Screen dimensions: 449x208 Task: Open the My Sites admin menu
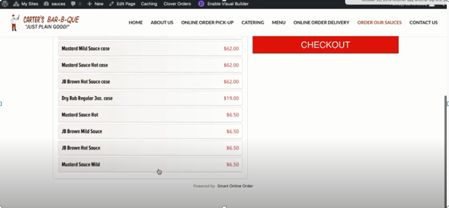[x=26, y=4]
